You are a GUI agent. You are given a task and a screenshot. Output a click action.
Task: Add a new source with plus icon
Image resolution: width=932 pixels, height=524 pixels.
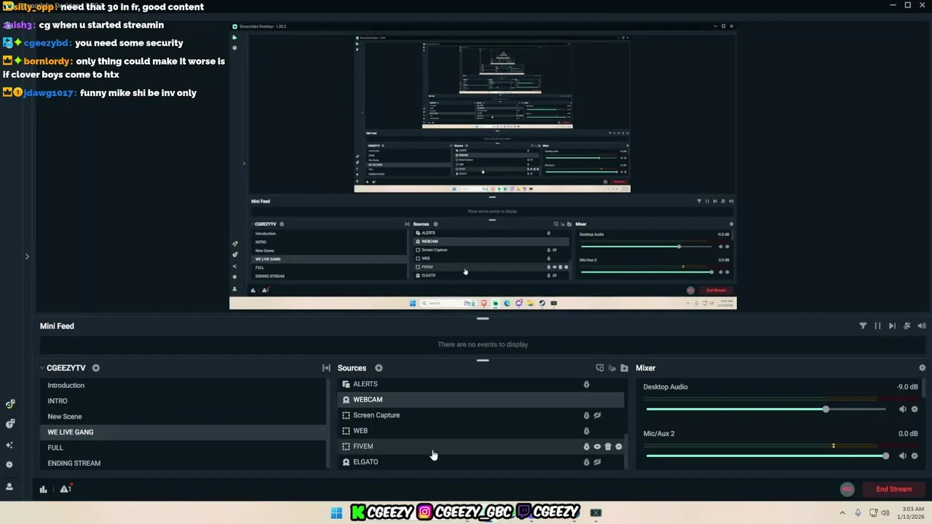pos(379,368)
